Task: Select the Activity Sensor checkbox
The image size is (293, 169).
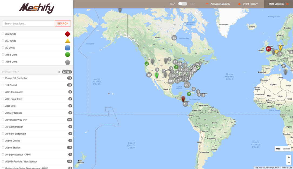Action: tap(3, 113)
